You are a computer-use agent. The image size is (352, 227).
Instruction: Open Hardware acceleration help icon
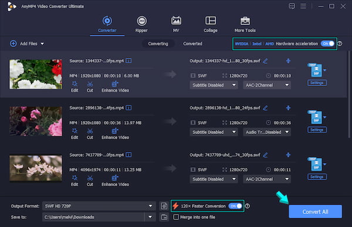pos(340,44)
